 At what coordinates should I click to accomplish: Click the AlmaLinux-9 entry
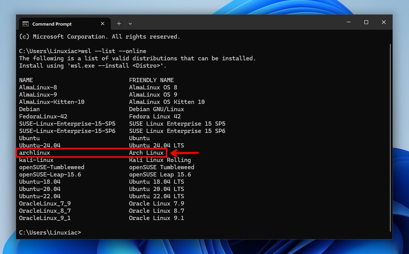[x=38, y=95]
